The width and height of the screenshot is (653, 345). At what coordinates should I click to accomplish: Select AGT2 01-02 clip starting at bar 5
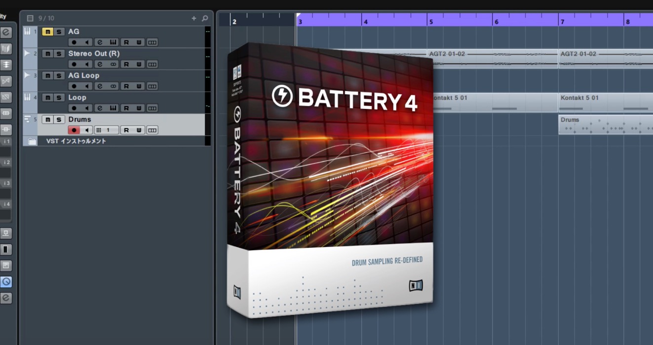(x=492, y=59)
